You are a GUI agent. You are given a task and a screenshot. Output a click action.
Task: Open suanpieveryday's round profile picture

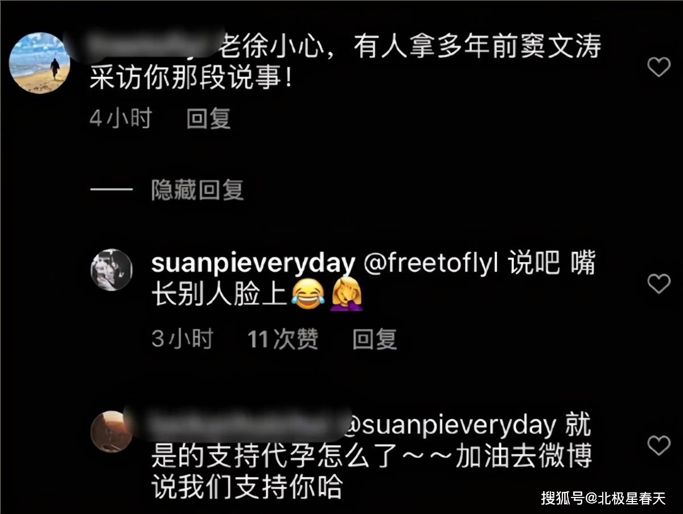pyautogui.click(x=112, y=270)
